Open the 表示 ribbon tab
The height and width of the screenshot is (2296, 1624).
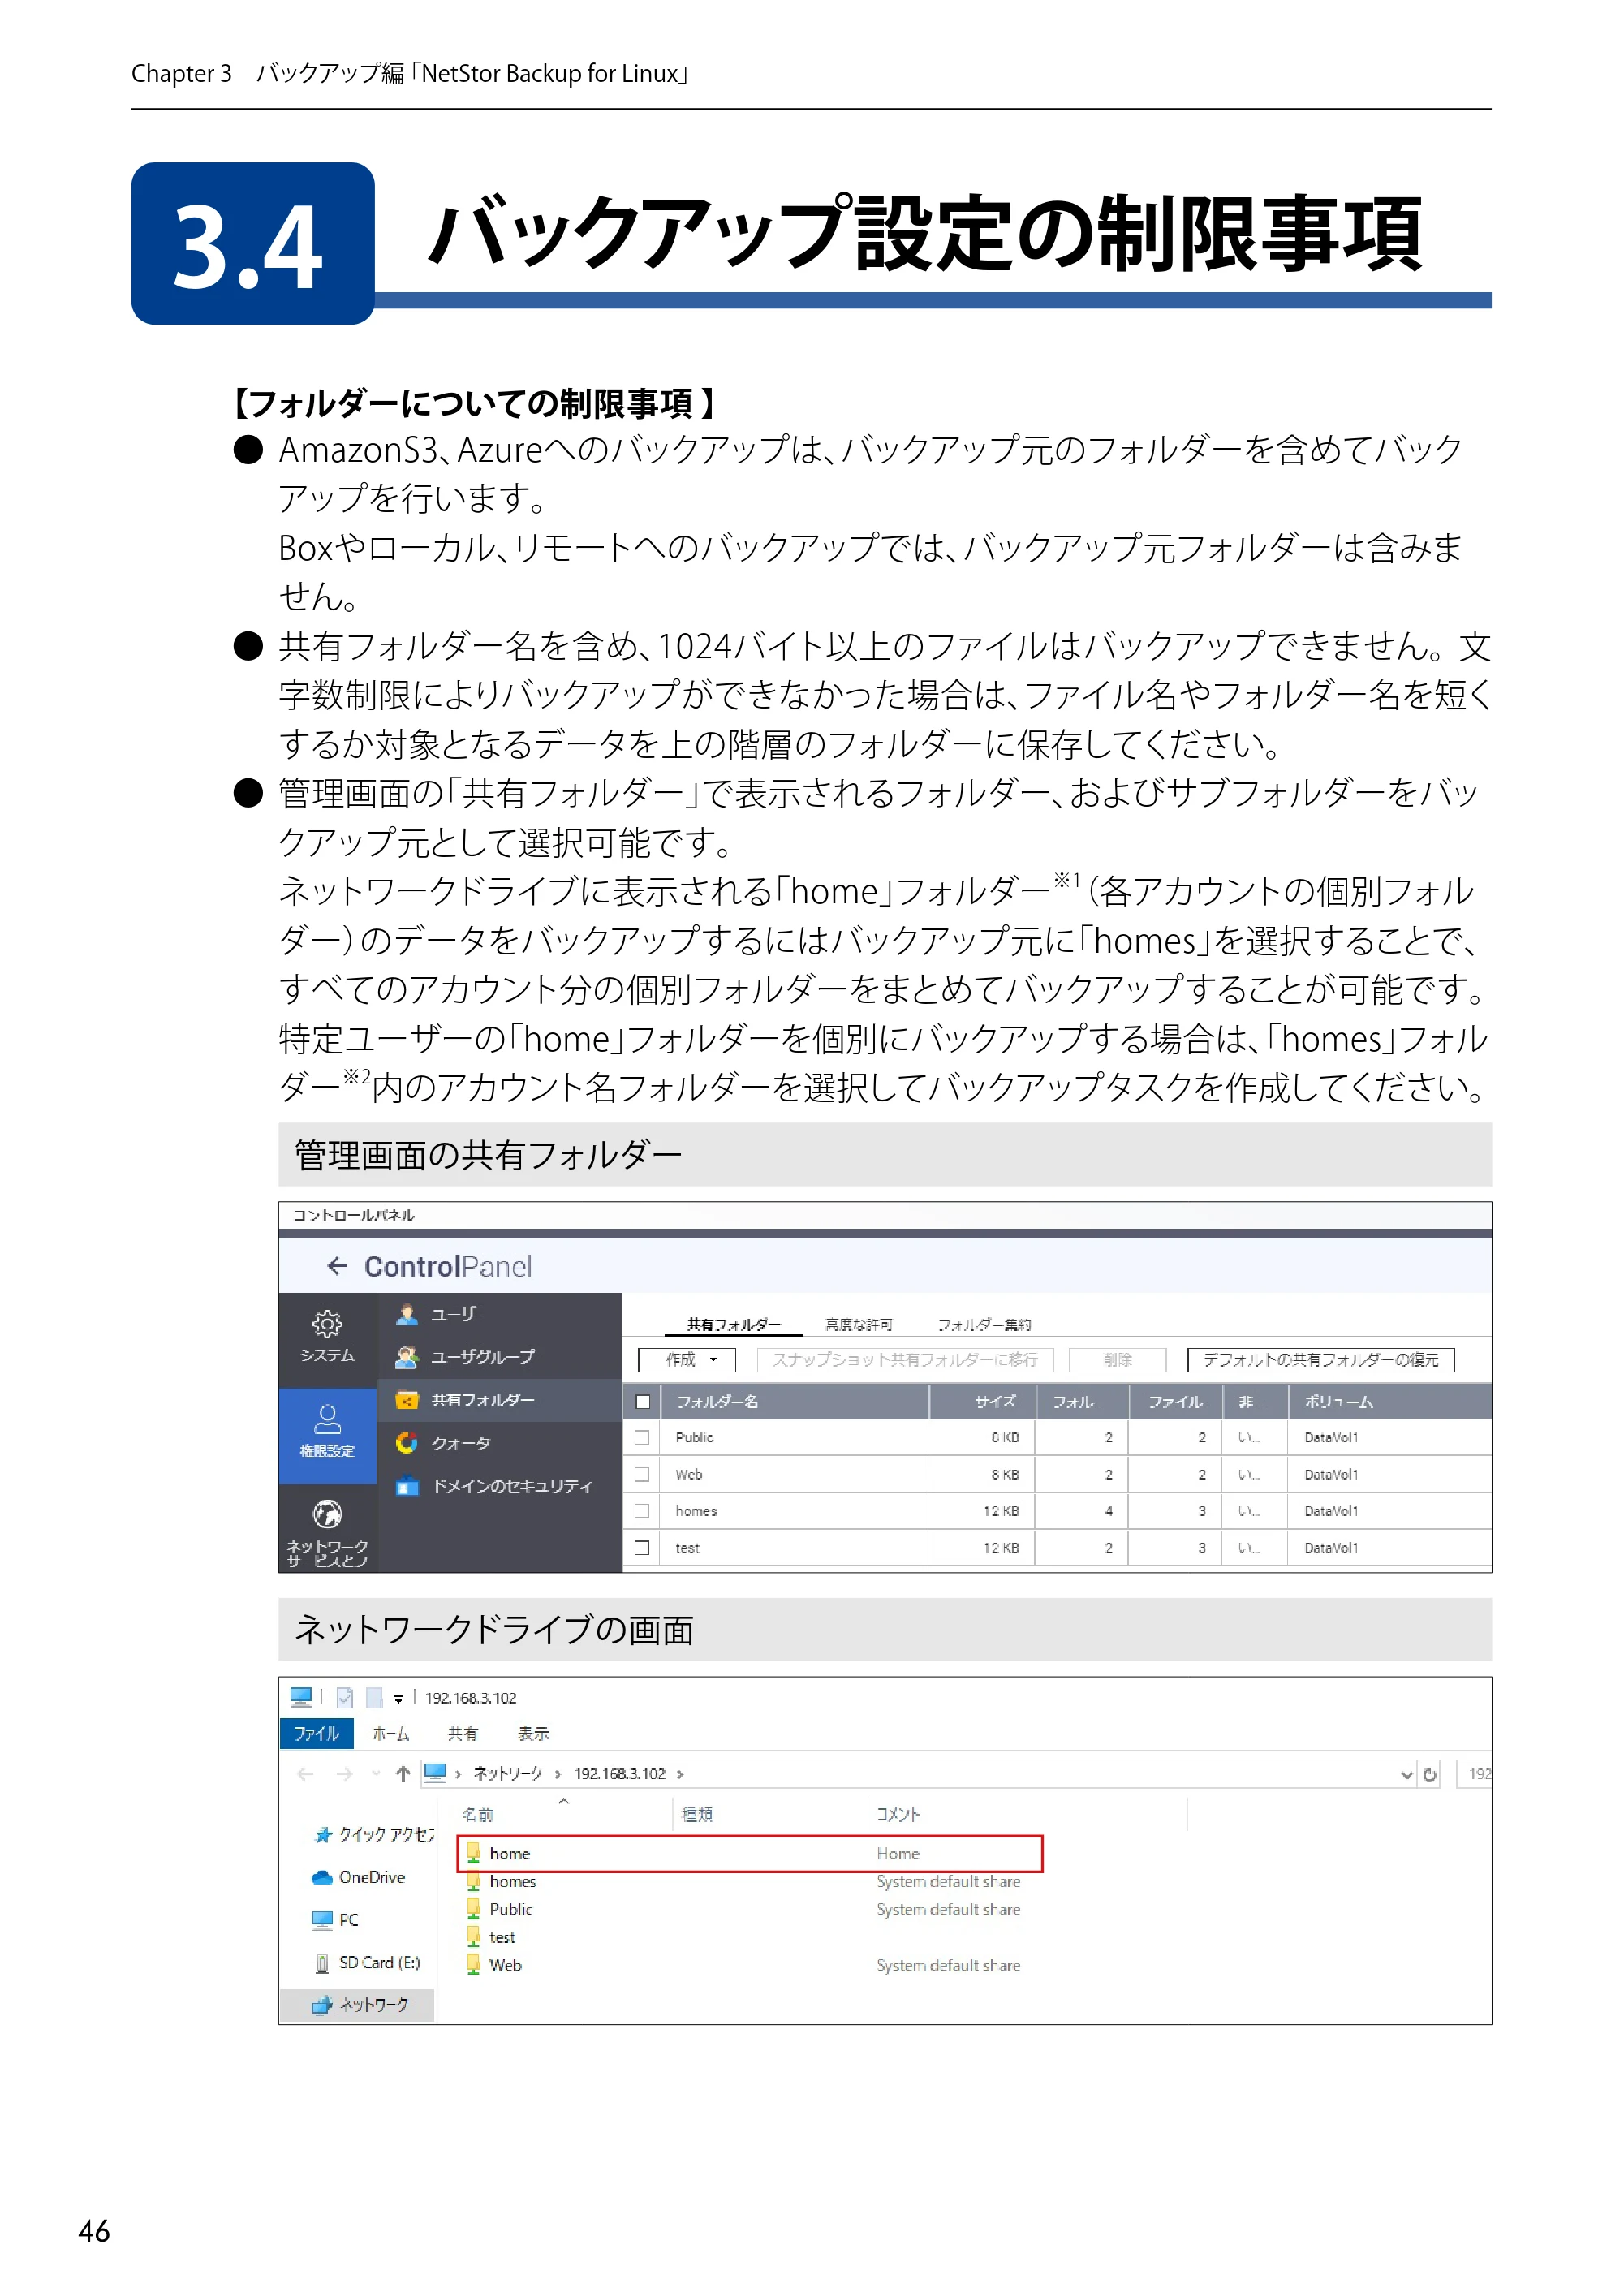pos(533,1733)
